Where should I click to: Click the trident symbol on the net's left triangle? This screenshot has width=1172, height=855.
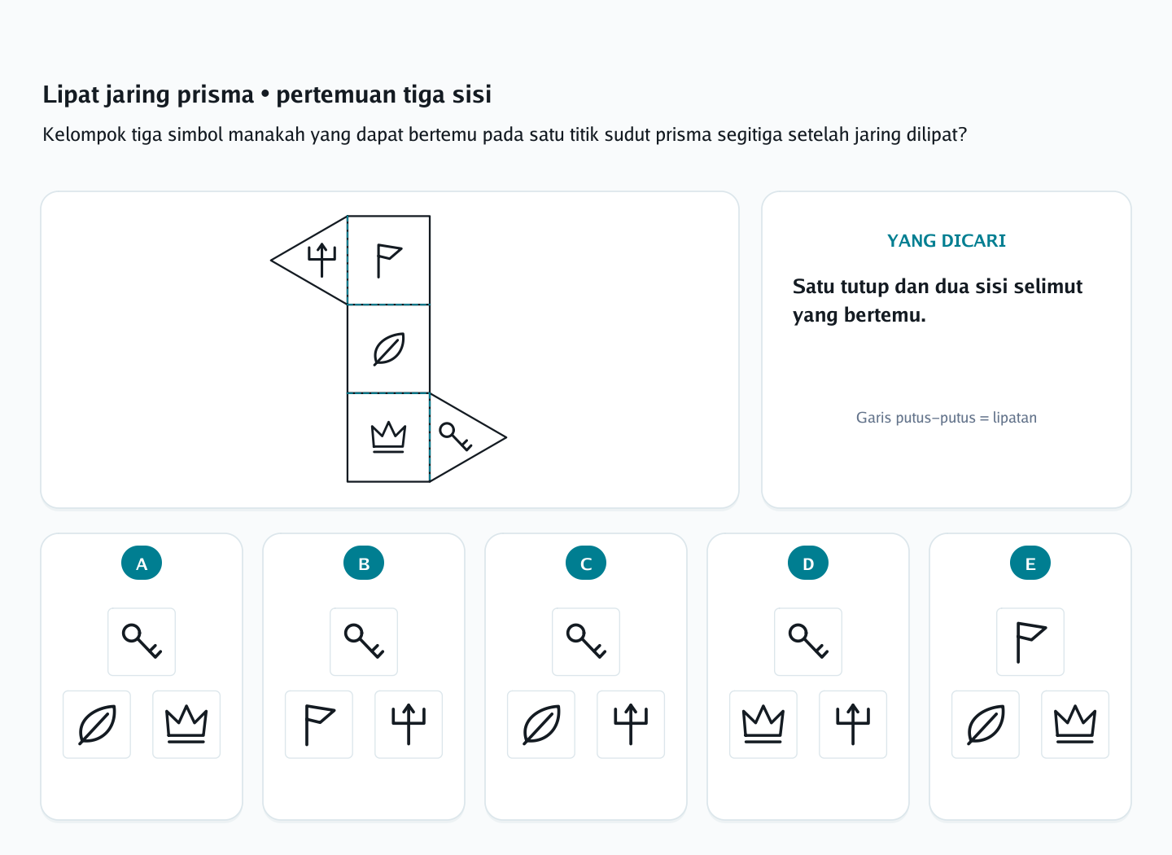point(321,260)
